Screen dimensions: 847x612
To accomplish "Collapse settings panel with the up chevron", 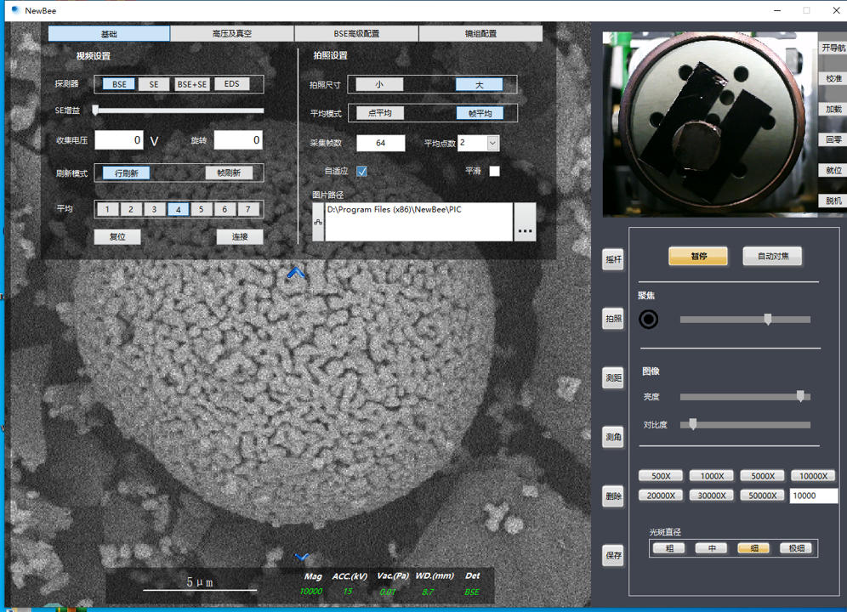I will click(x=296, y=273).
